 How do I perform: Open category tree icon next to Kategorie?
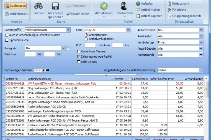coord(68,48)
